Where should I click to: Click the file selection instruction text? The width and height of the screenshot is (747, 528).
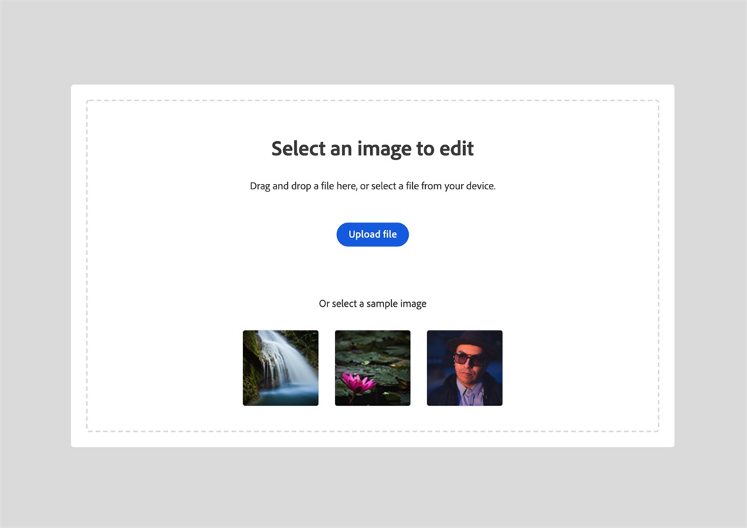tap(372, 185)
